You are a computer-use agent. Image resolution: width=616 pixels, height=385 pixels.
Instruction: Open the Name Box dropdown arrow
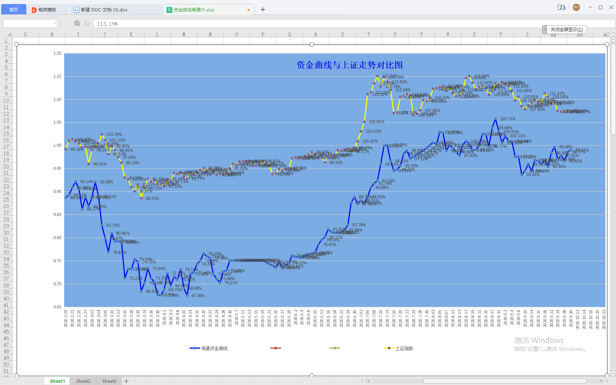[55, 23]
